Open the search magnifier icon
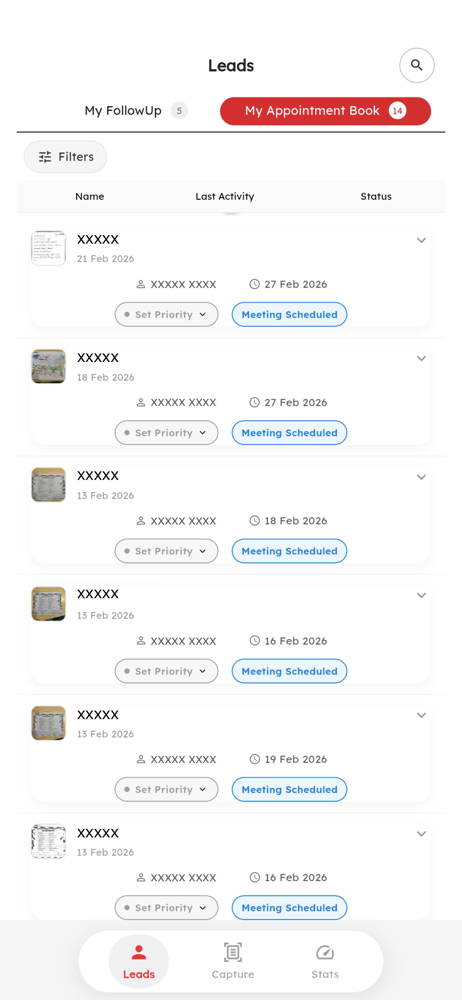This screenshot has width=462, height=1000. coord(417,65)
